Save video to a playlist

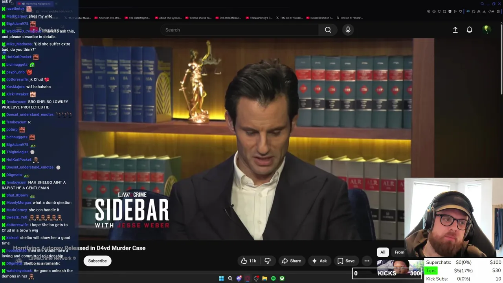[x=346, y=261]
